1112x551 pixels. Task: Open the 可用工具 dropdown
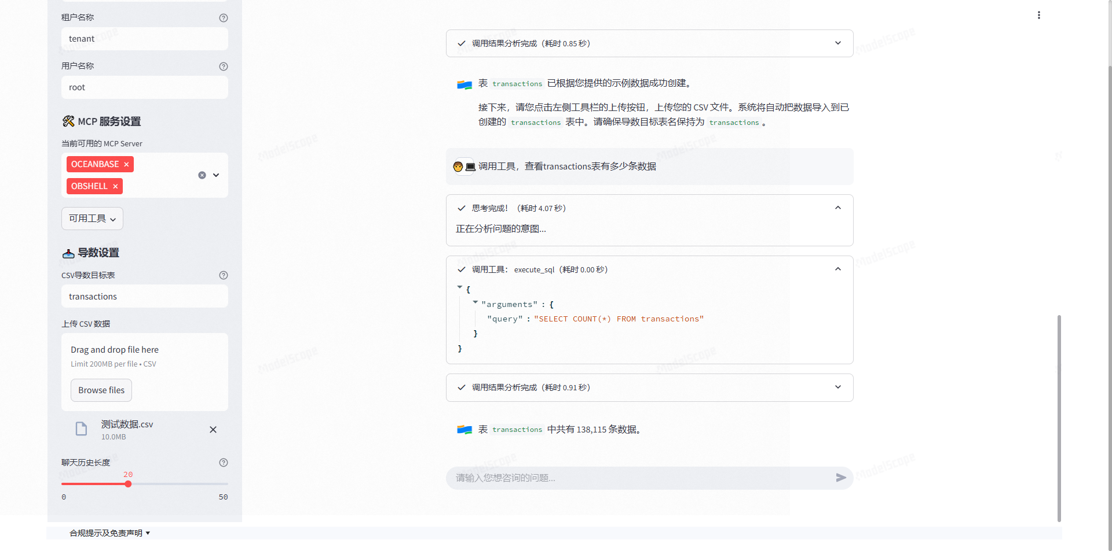coord(92,219)
